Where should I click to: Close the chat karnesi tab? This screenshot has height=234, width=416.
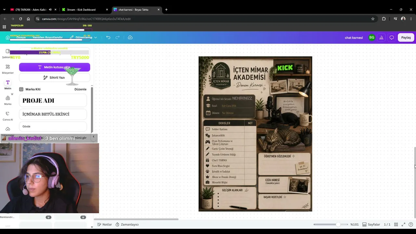click(x=159, y=9)
